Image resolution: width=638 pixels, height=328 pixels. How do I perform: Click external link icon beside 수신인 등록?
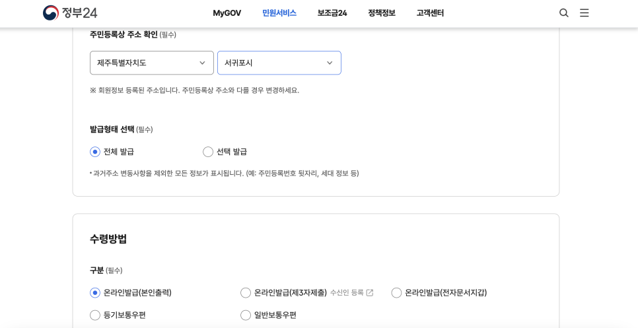coord(369,292)
